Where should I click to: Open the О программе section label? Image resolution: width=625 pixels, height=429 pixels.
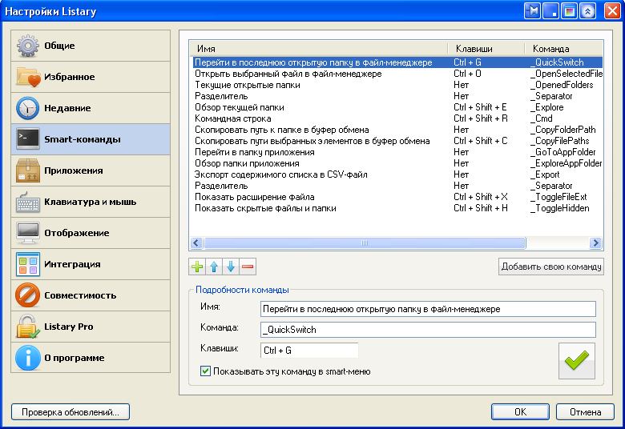pos(75,358)
